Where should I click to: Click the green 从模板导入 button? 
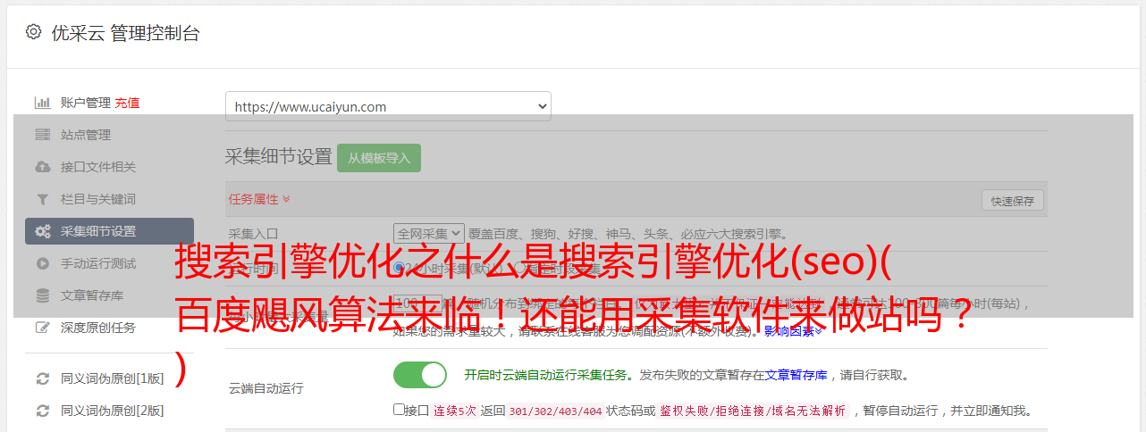[x=379, y=158]
